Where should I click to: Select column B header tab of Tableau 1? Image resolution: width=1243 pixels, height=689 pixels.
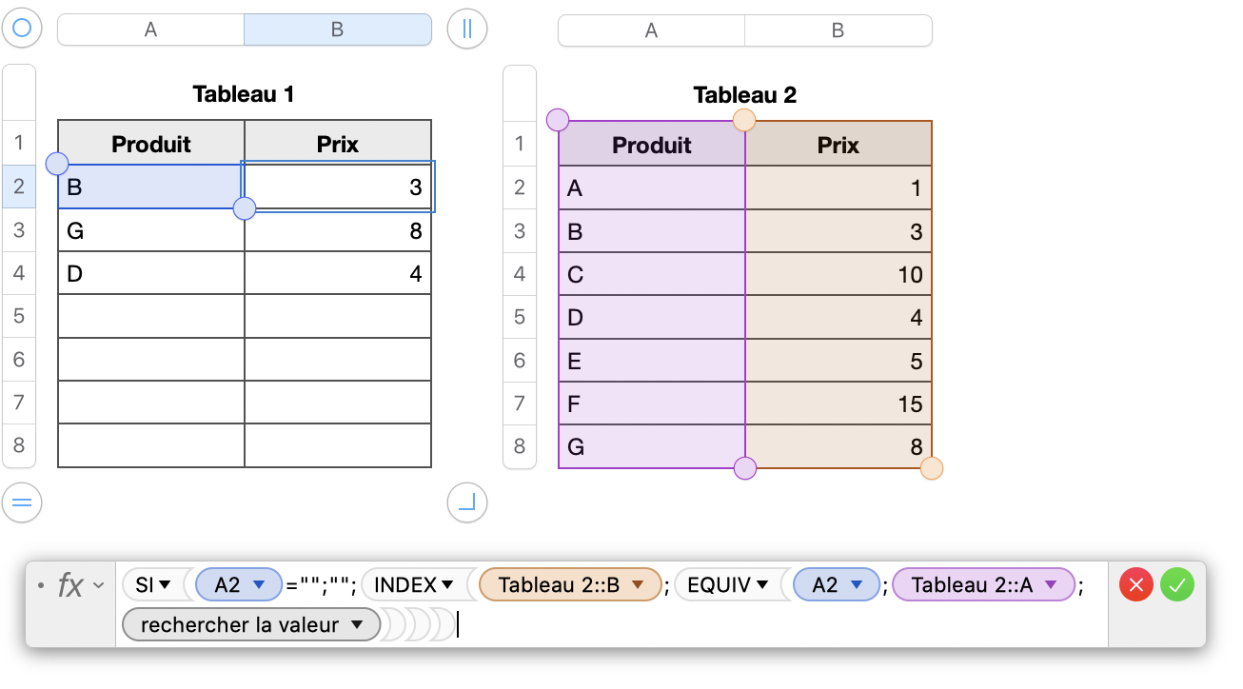coord(337,30)
